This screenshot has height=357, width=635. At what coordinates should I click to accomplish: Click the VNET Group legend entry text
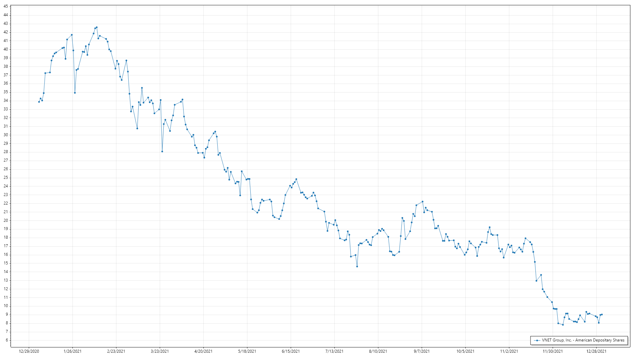[583, 340]
